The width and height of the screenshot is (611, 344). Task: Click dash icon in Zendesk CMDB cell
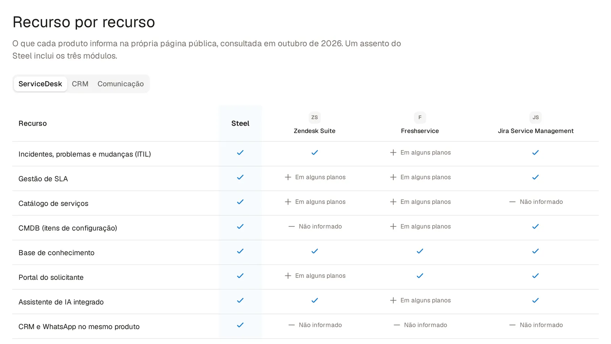coord(292,226)
